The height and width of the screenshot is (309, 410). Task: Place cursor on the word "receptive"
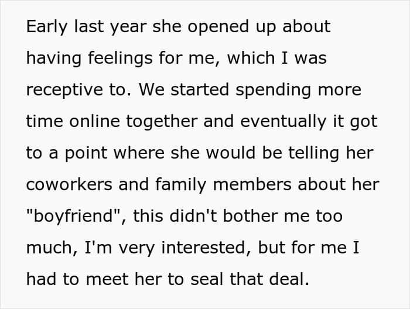[x=65, y=90]
